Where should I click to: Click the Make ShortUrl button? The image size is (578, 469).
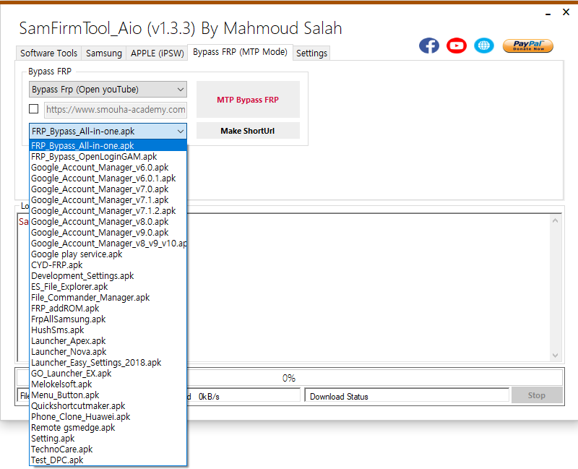[x=248, y=130]
